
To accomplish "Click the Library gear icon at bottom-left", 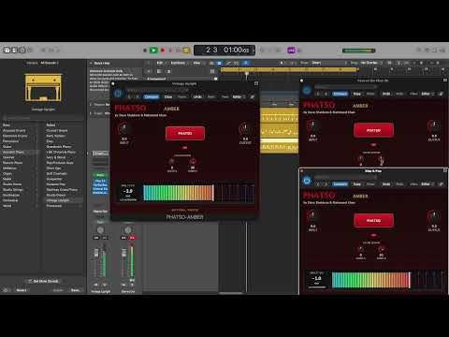I will click(x=6, y=290).
